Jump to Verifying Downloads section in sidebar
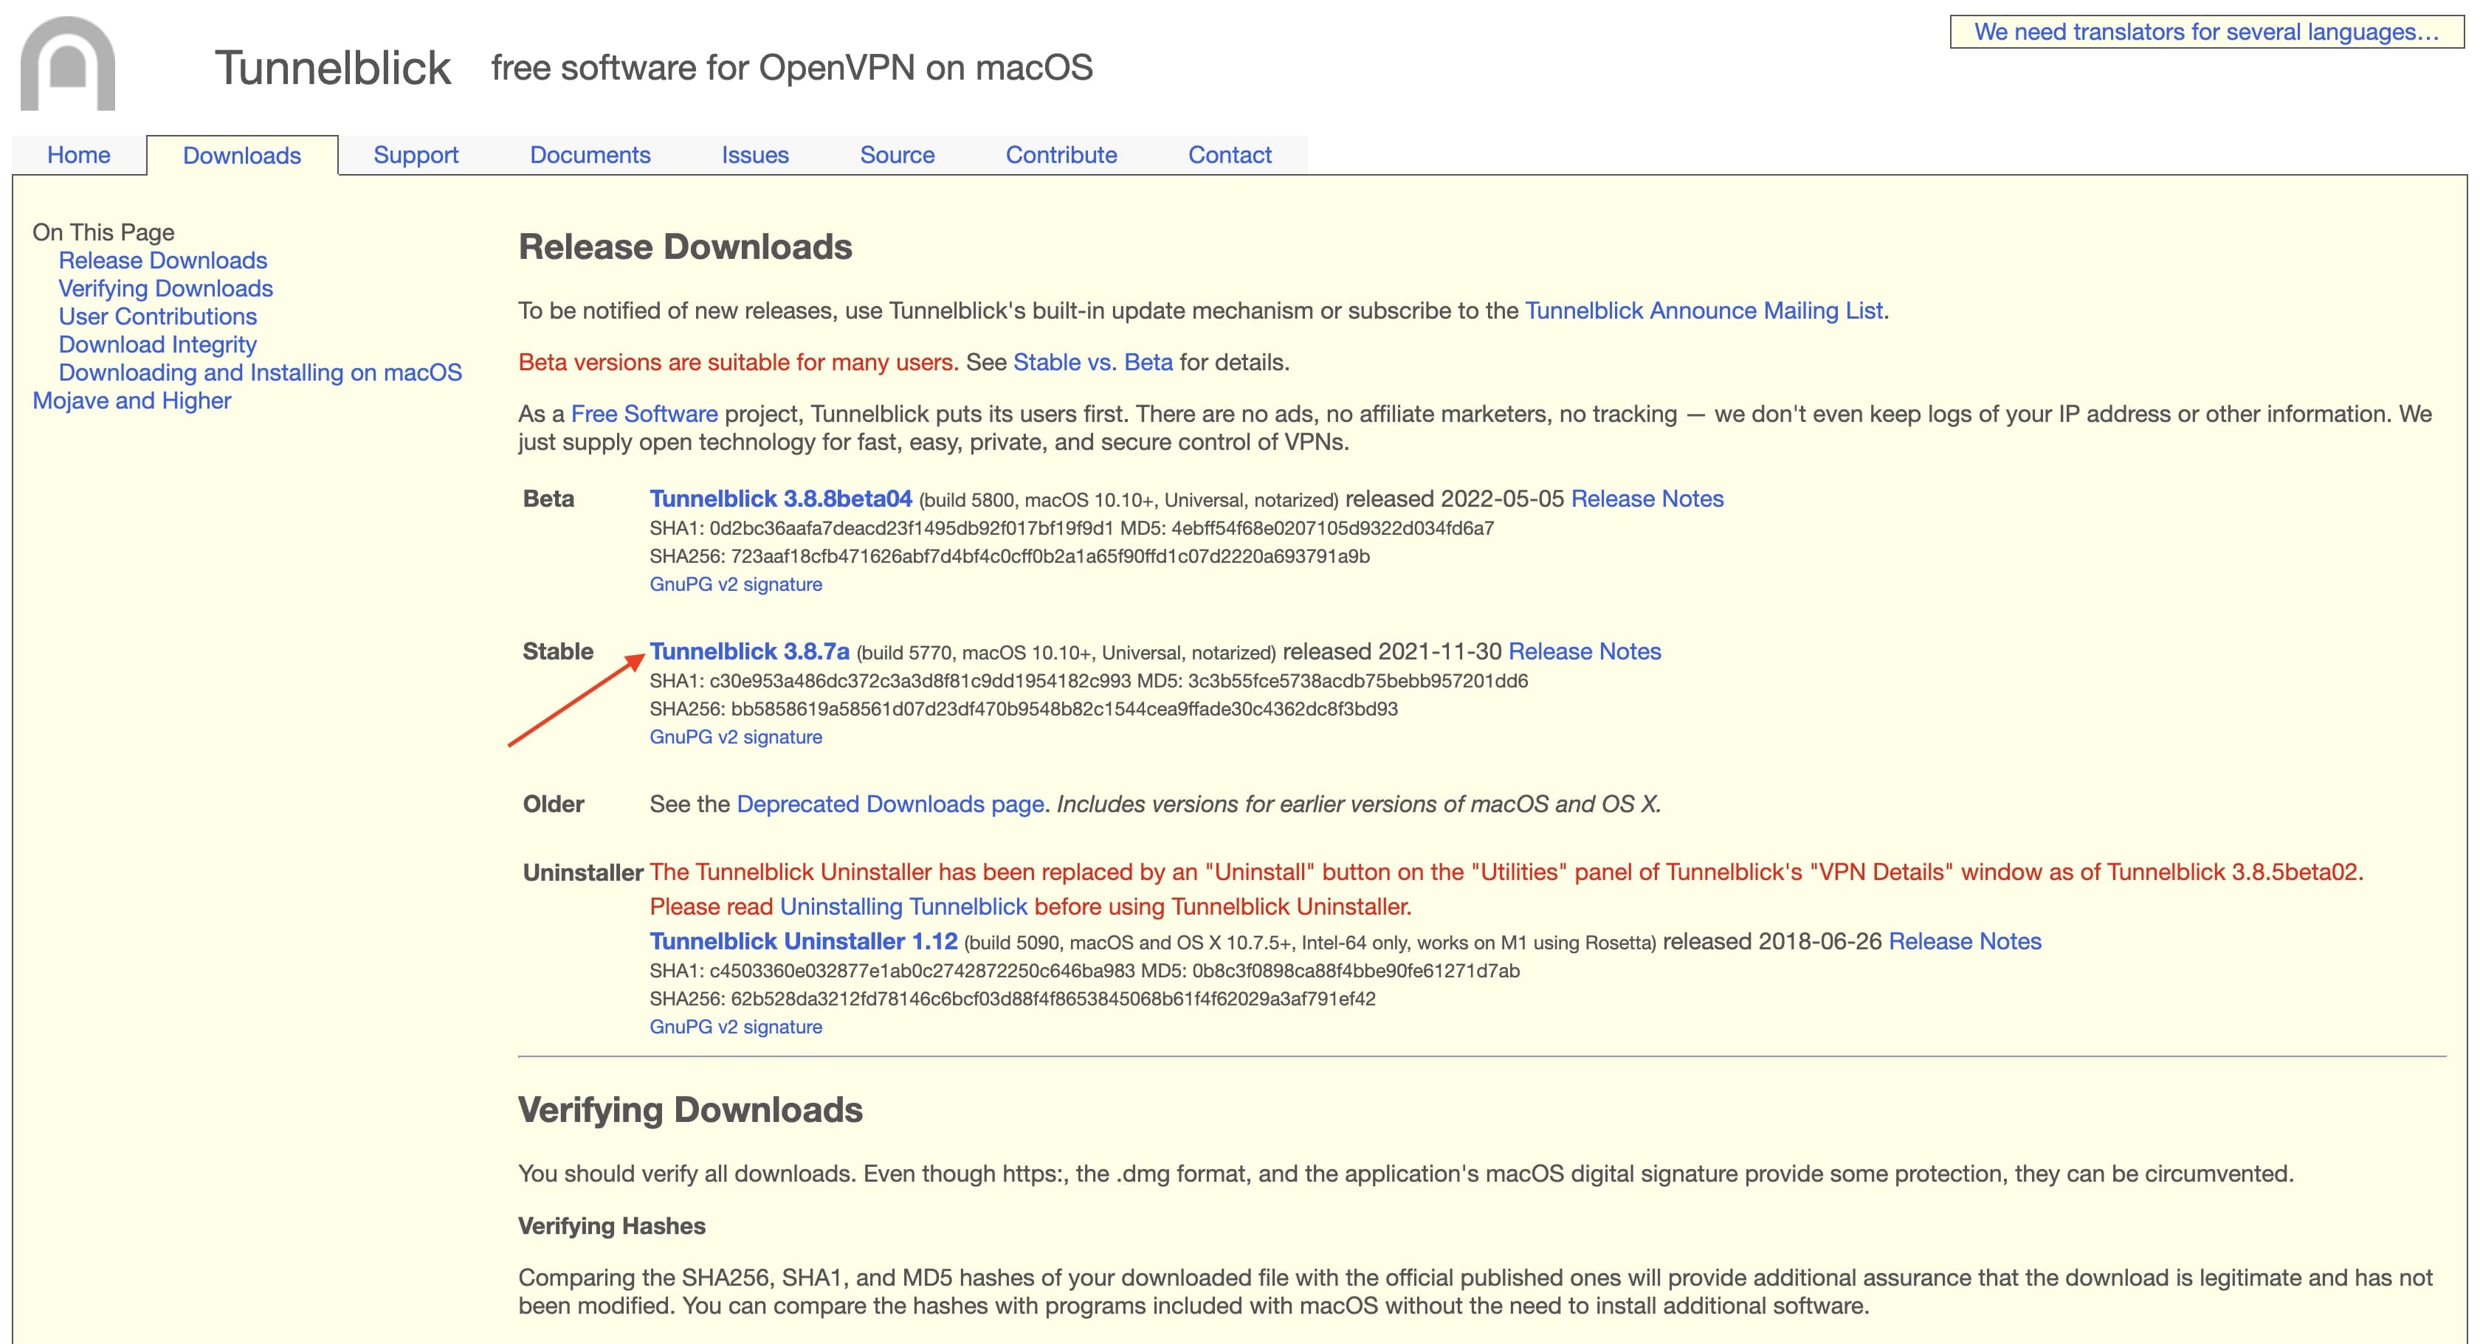 [165, 288]
